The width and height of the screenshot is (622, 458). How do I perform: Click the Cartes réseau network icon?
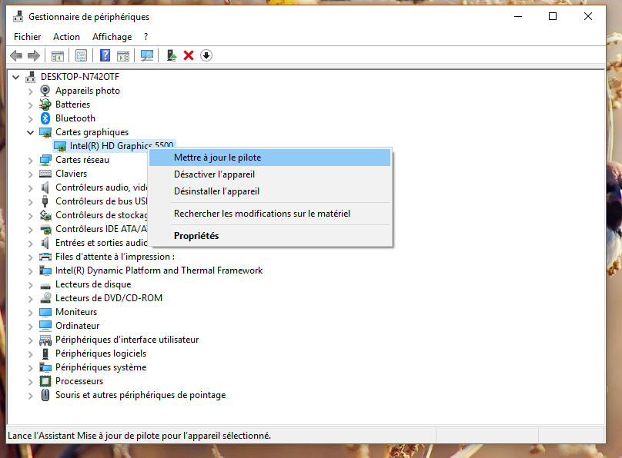click(x=45, y=160)
